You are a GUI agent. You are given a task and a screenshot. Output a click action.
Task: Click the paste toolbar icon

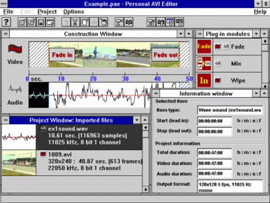point(103,22)
